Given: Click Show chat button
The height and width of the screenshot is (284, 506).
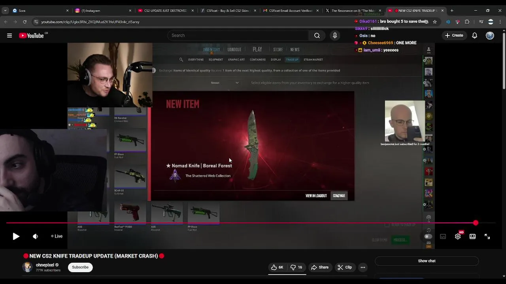Looking at the screenshot, I should (427, 261).
